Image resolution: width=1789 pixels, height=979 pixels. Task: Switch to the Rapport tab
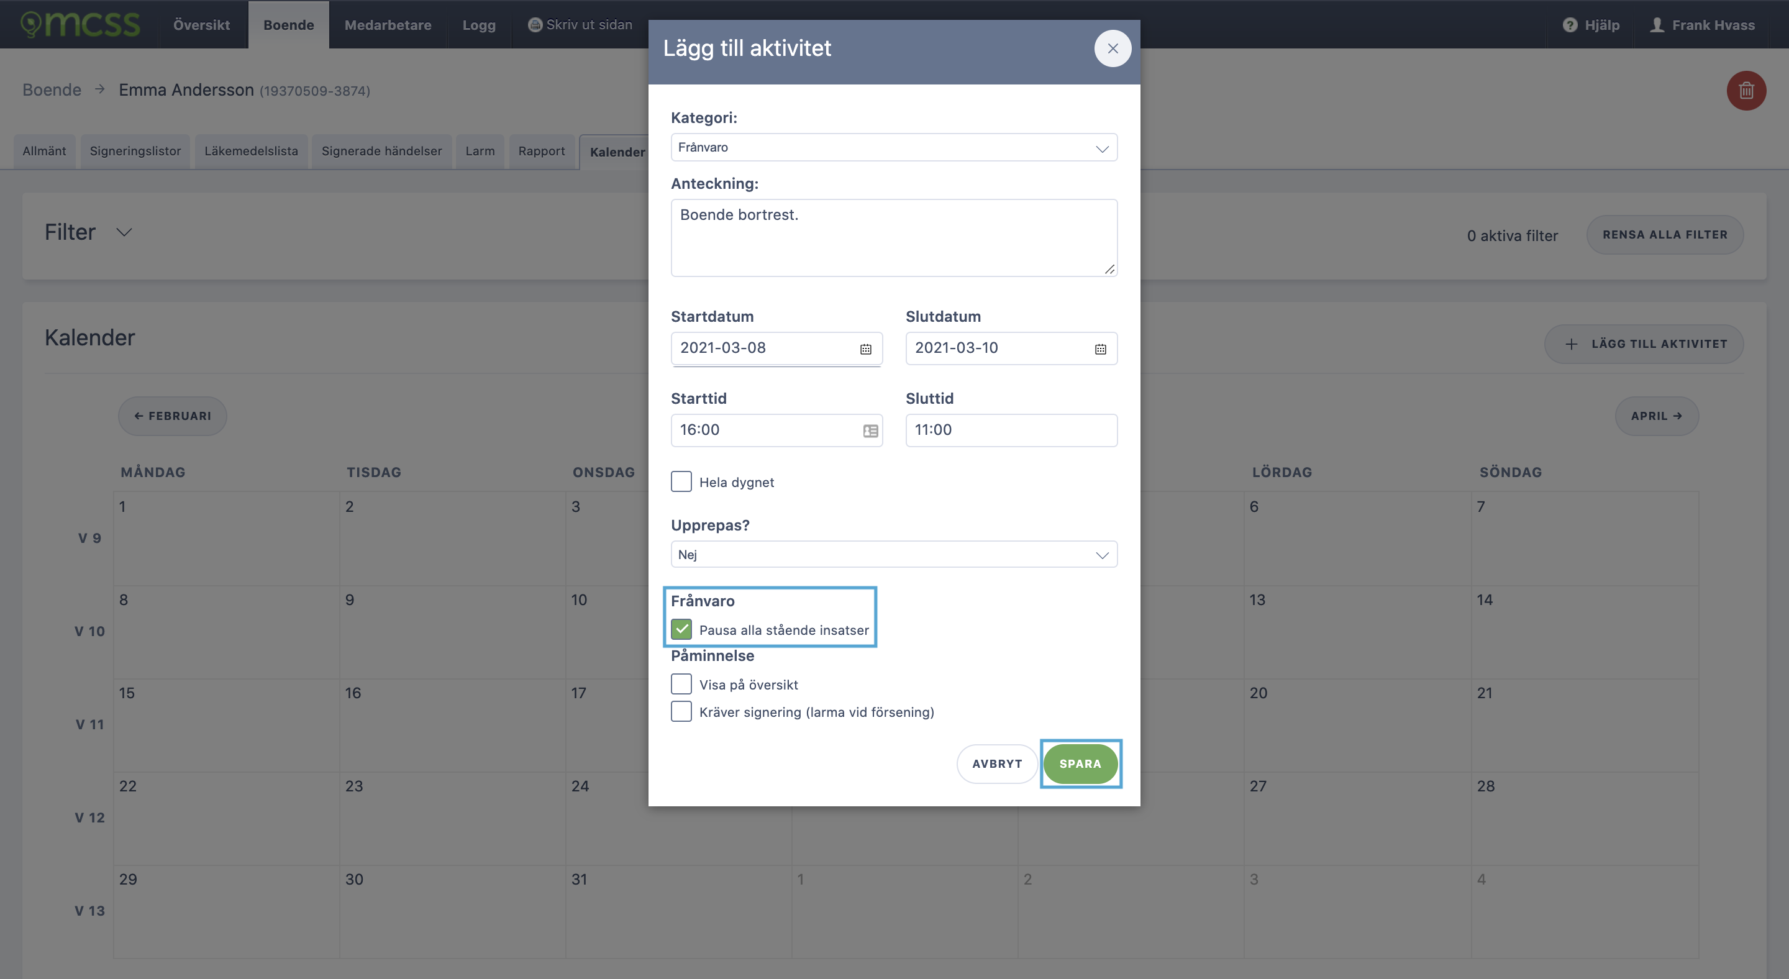[542, 152]
